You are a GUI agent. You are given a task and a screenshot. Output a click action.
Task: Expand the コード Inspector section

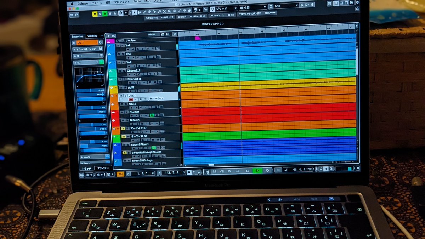click(88, 56)
